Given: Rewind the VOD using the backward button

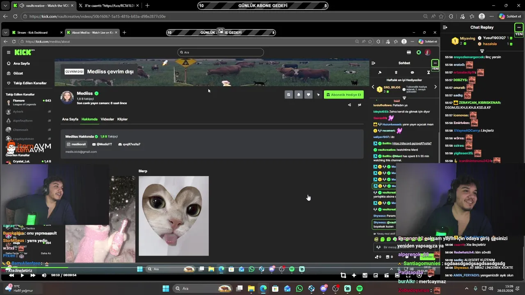Looking at the screenshot, I should pyautogui.click(x=11, y=275).
